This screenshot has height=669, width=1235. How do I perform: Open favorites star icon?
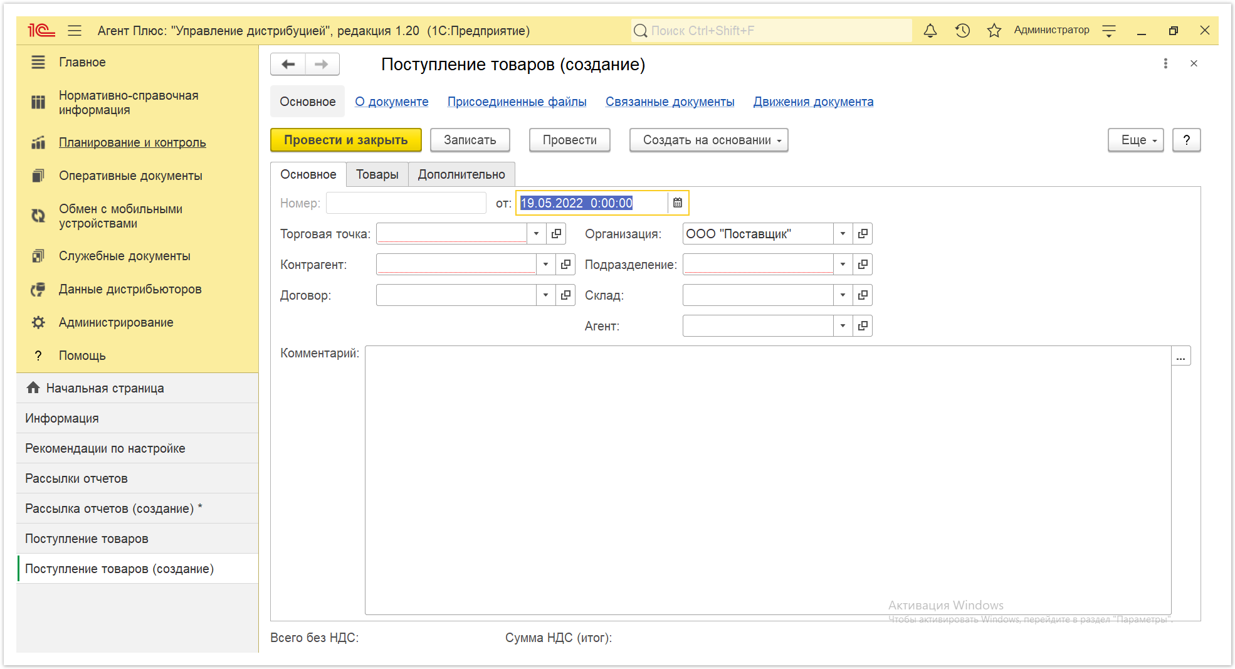click(x=994, y=30)
